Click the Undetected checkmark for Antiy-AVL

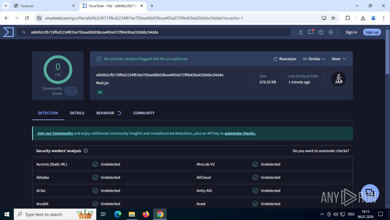pos(255,190)
